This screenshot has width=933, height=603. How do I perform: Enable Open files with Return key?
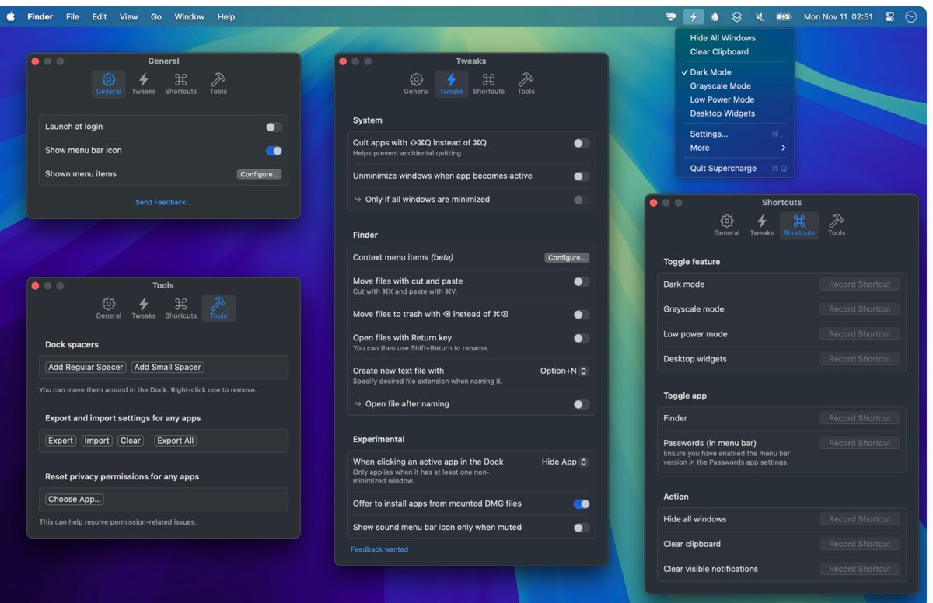coord(582,339)
